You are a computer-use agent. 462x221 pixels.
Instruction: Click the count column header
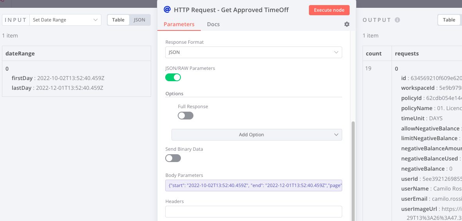point(377,53)
